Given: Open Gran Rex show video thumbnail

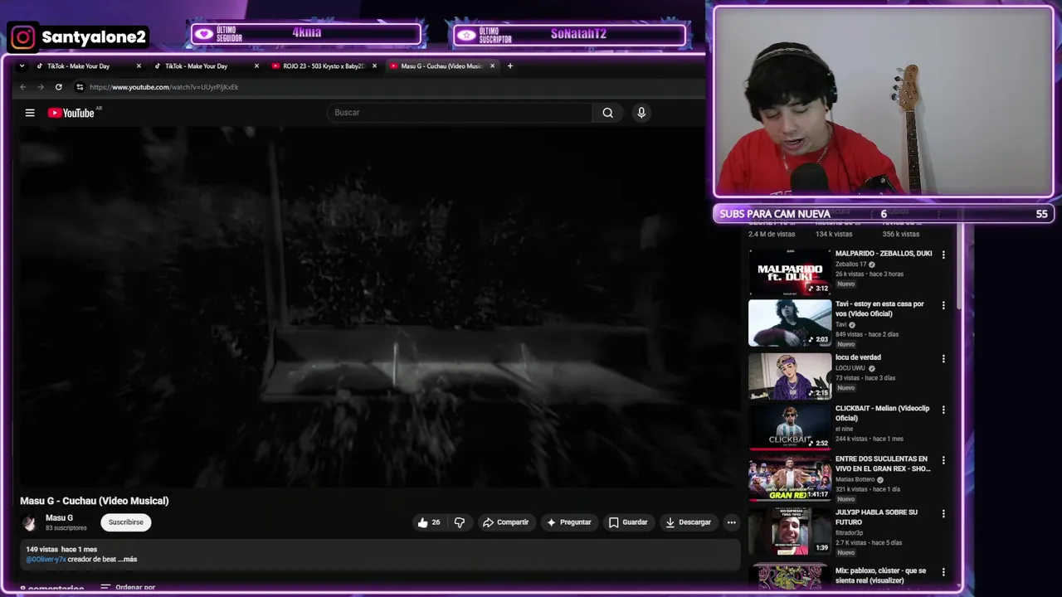Looking at the screenshot, I should pos(790,478).
